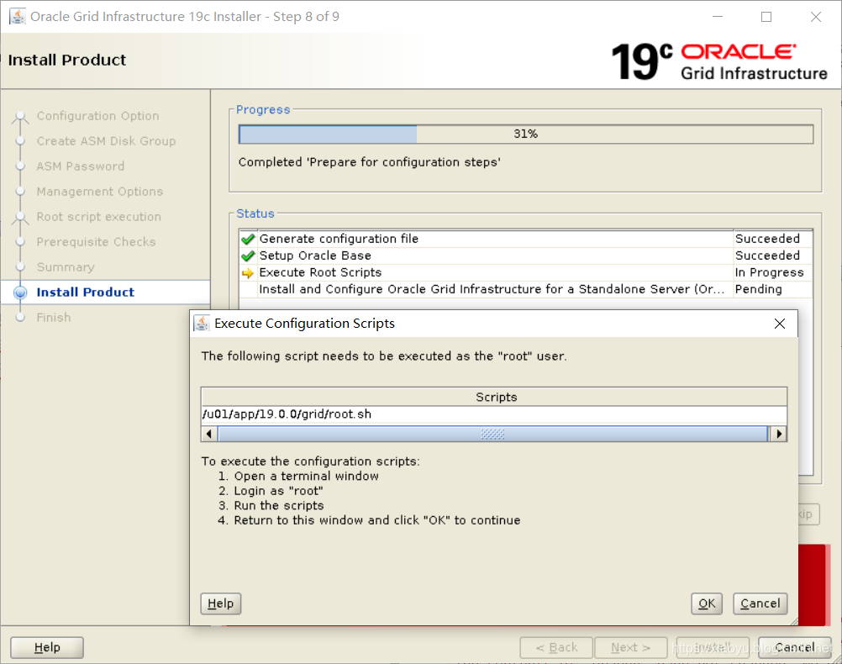Select Configuration Option step in sidebar
This screenshot has height=664, width=842.
(x=97, y=116)
